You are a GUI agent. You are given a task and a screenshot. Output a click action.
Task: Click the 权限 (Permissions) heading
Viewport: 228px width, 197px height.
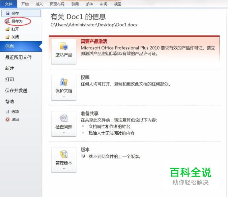[85, 78]
